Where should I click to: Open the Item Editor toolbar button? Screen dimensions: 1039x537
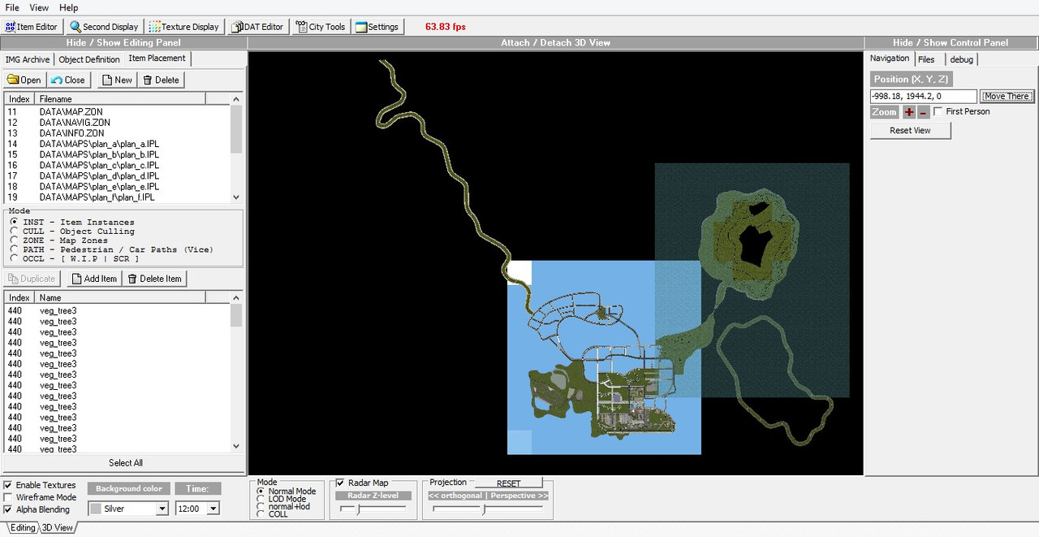[x=32, y=26]
